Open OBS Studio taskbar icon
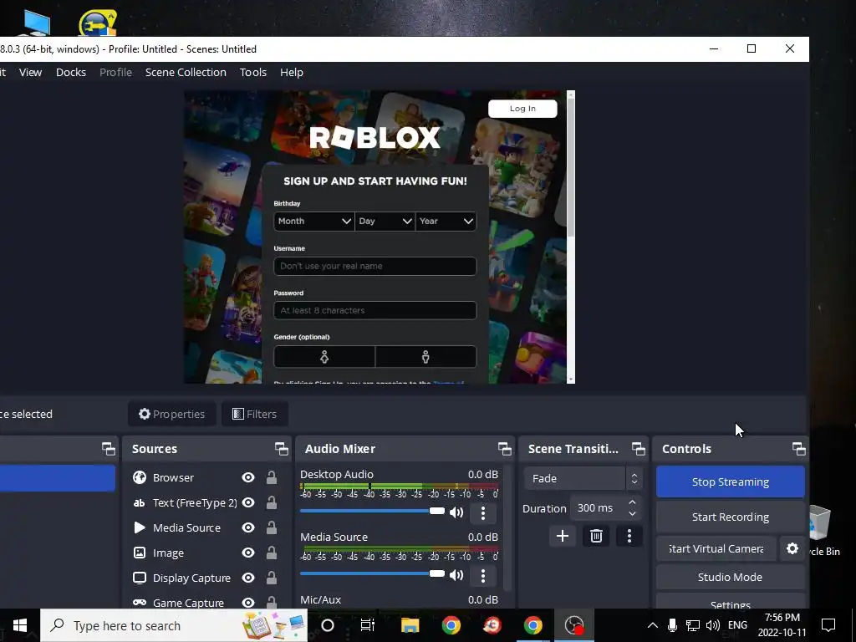 (574, 625)
